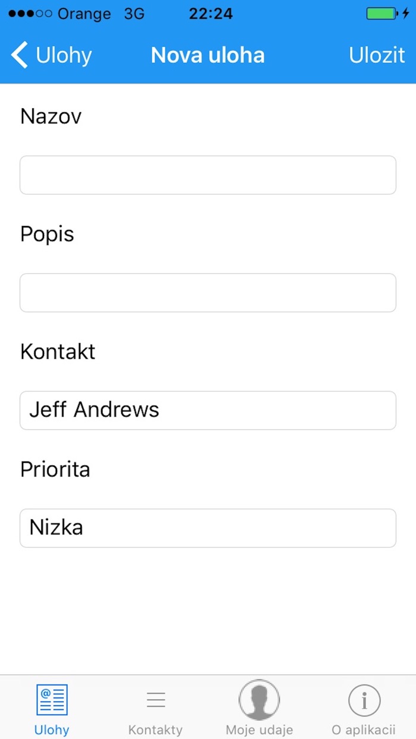
Task: Tap the Kontakty hamburger lines icon
Action: tap(156, 700)
